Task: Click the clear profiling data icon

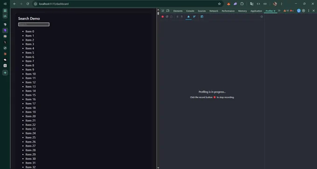Action: [x=172, y=17]
